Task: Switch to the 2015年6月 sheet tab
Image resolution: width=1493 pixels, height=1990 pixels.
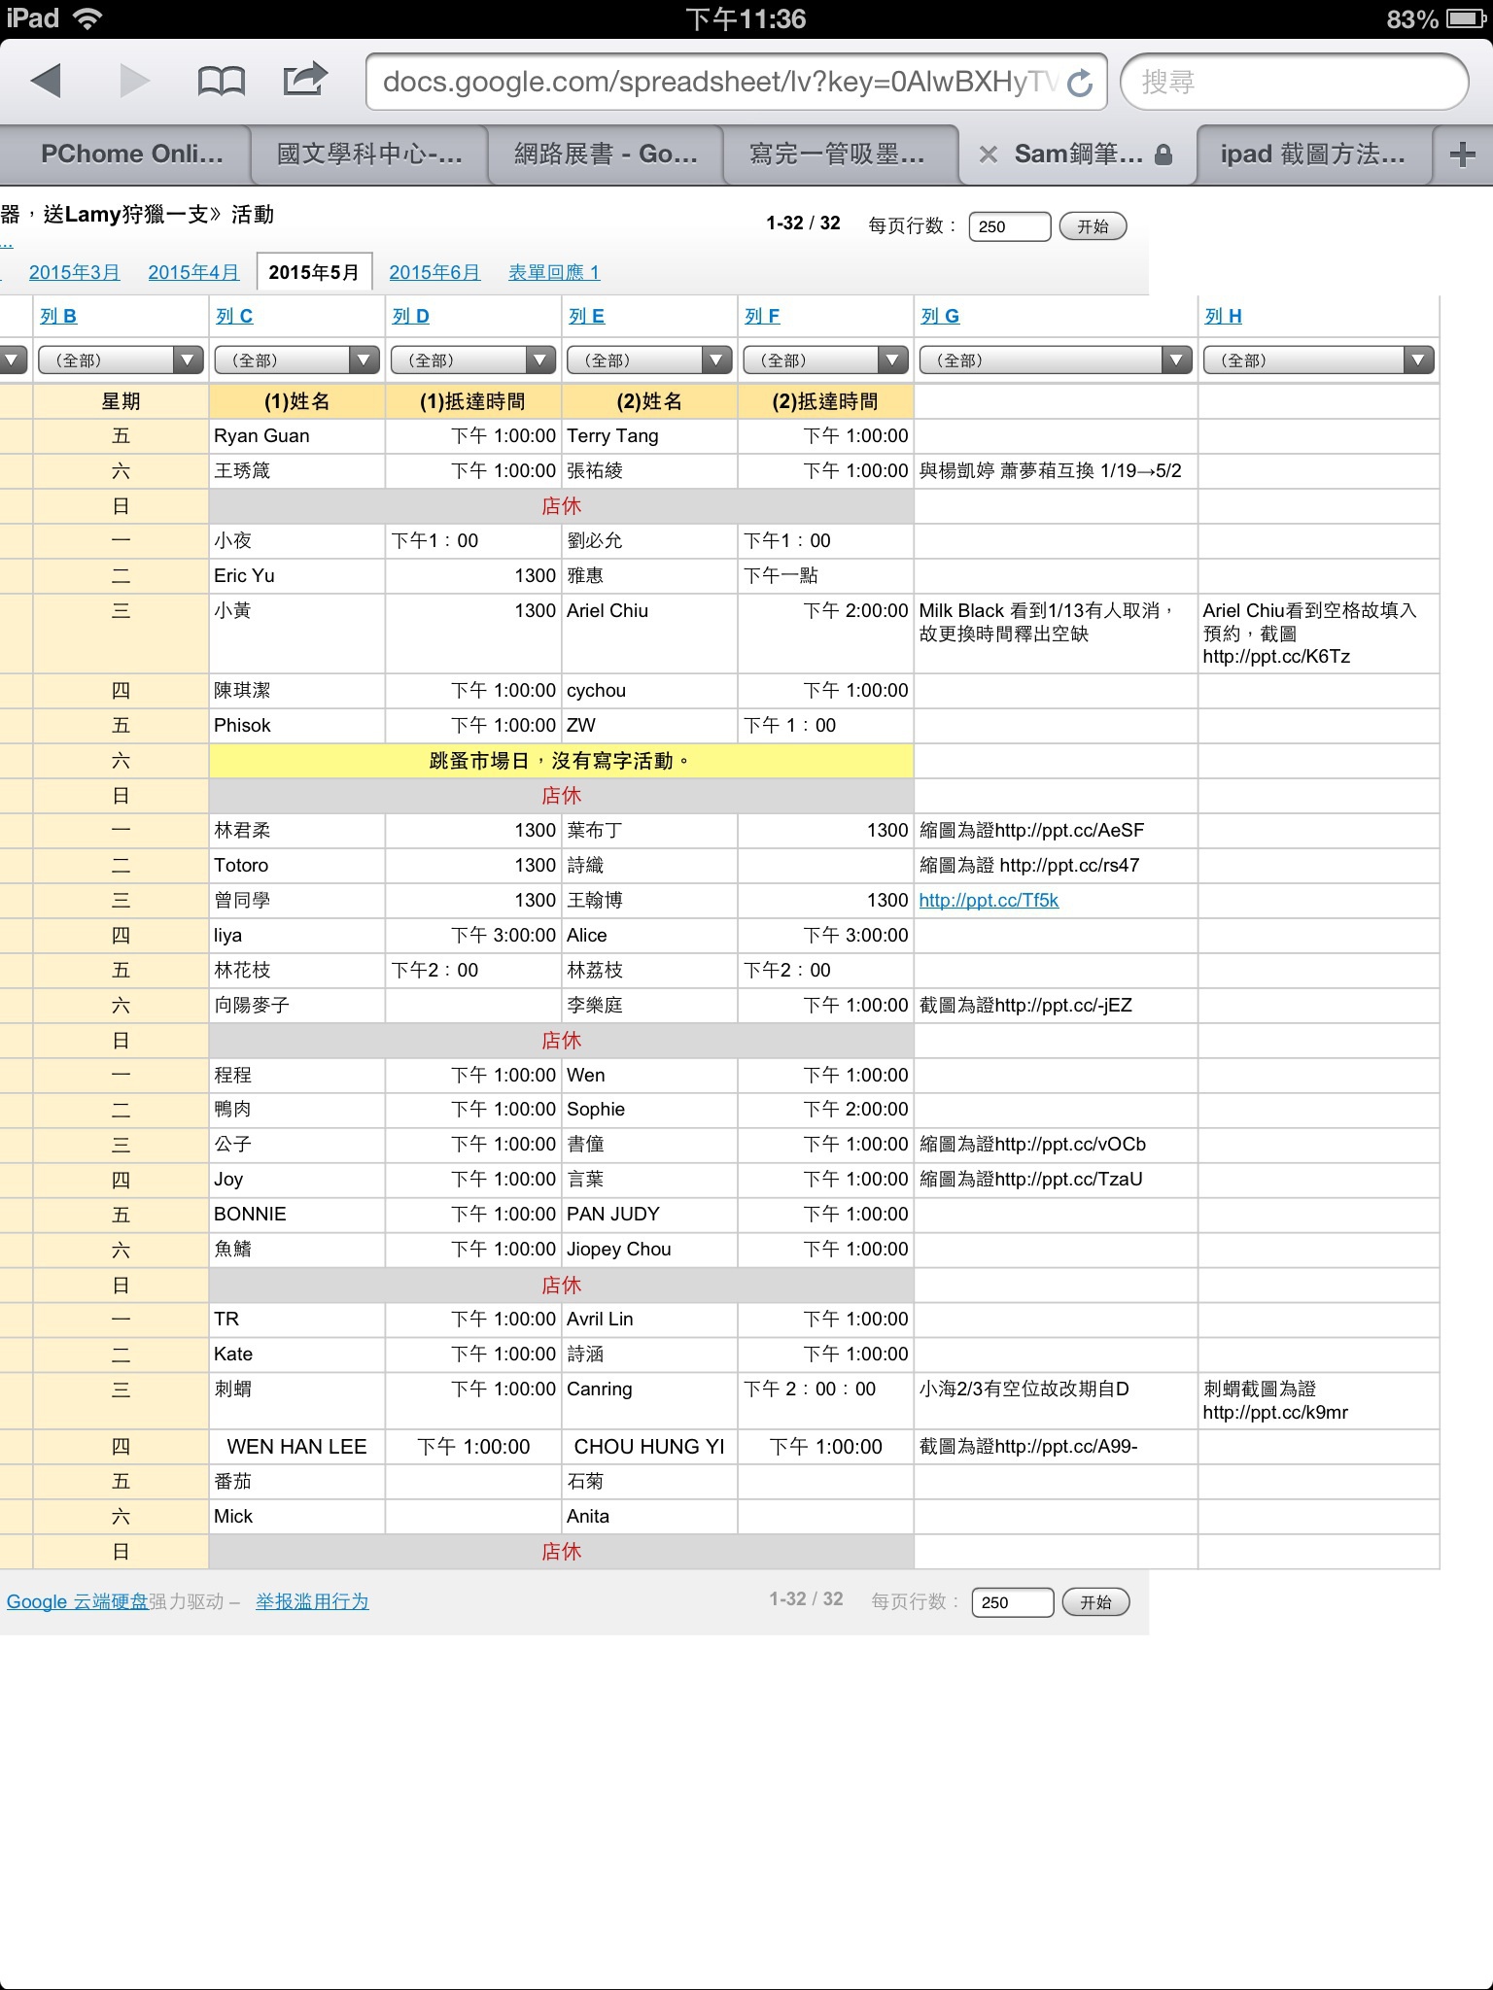Action: 434,272
